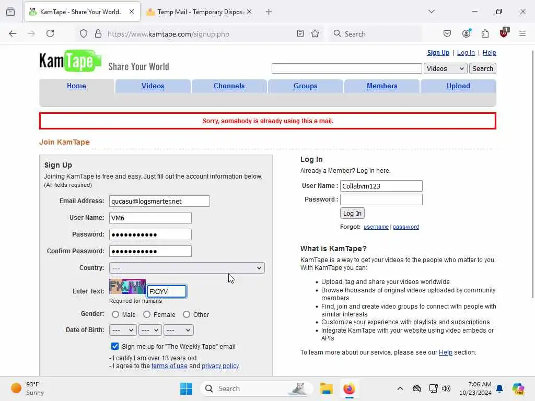Click the captcha Enter Text field

click(x=167, y=291)
